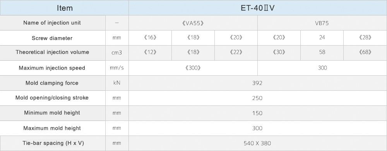Click the kN unit cell
The height and width of the screenshot is (151, 387).
[117, 83]
